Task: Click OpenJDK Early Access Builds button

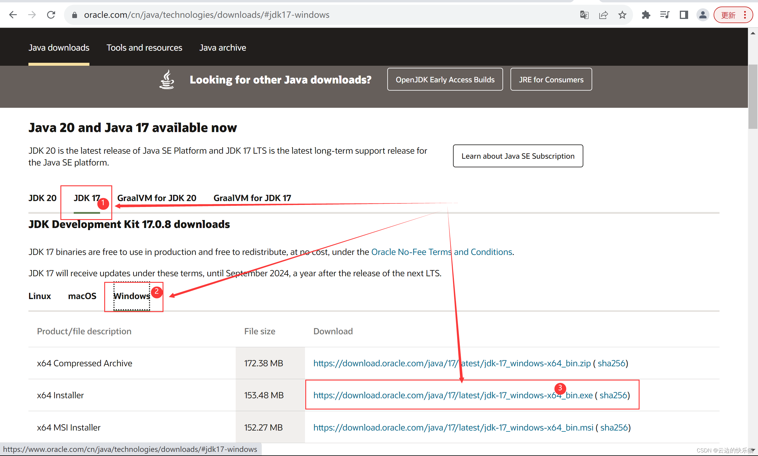Action: [445, 80]
